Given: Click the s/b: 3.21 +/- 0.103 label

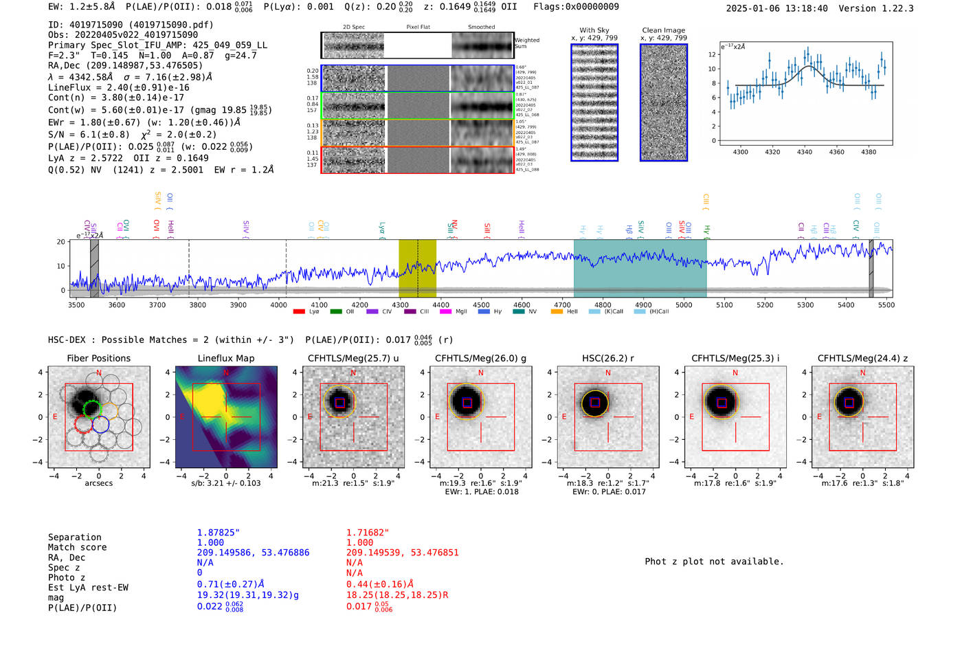Looking at the screenshot, I should 226,483.
